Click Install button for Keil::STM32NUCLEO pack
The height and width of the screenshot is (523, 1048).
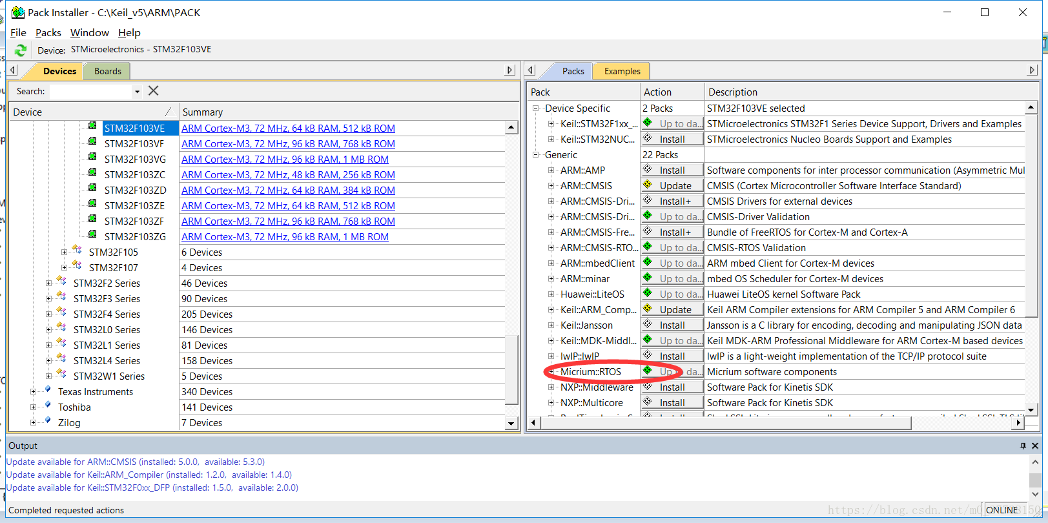(x=672, y=139)
